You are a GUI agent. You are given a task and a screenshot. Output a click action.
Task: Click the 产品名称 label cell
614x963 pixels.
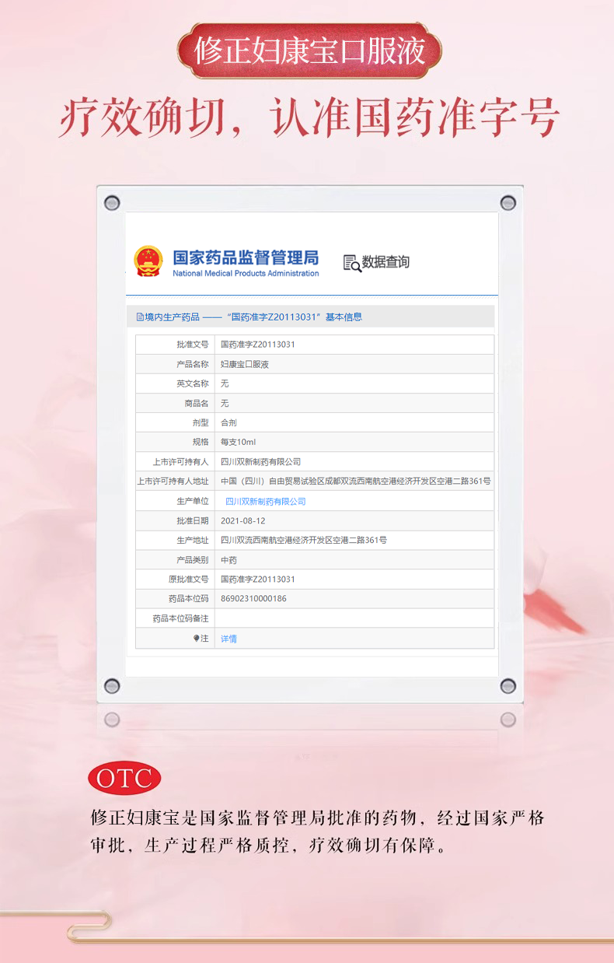(175, 364)
